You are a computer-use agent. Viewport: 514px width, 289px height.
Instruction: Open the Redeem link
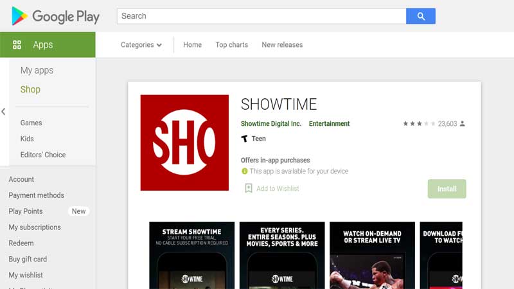(21, 243)
